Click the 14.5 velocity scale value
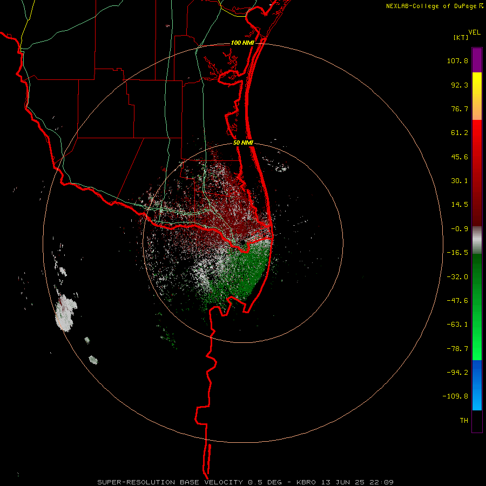This screenshot has width=486, height=486. (460, 205)
